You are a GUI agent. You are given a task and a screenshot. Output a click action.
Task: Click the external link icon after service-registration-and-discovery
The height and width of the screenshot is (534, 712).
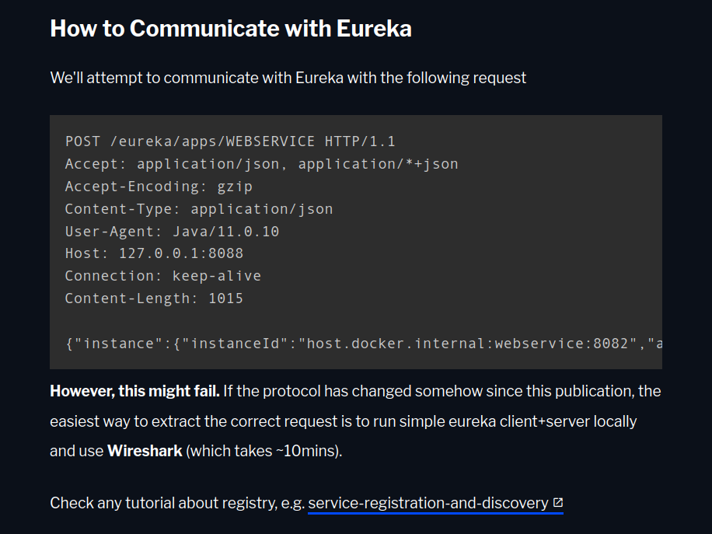(x=558, y=503)
